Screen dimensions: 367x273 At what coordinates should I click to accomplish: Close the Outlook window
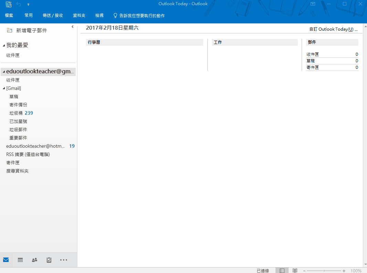(360, 4)
